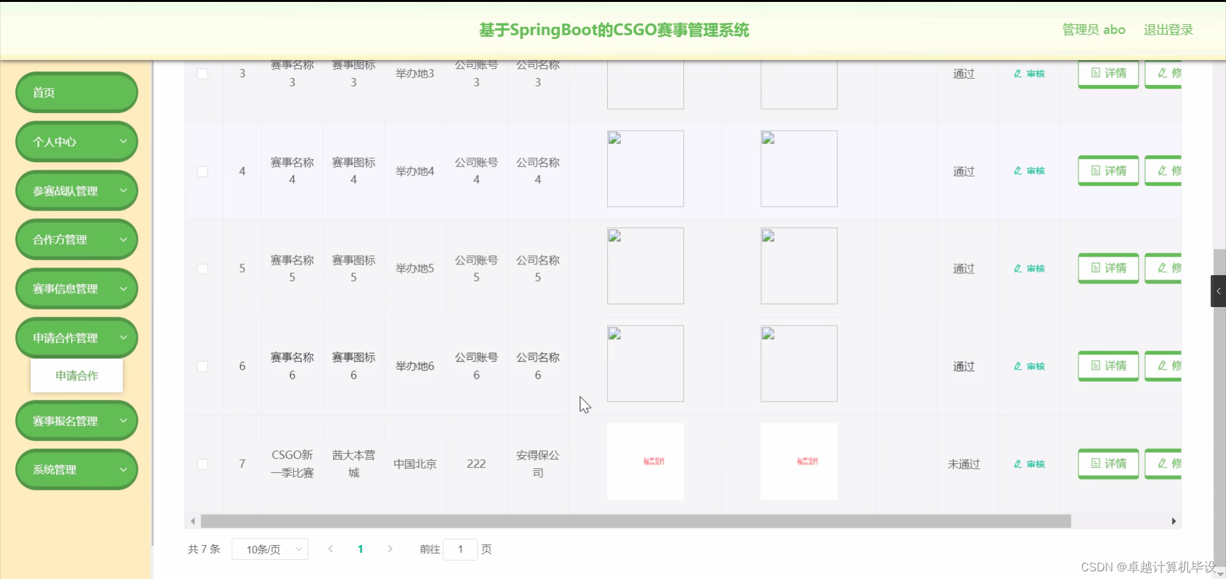Select the checkbox of row 6

click(x=202, y=366)
